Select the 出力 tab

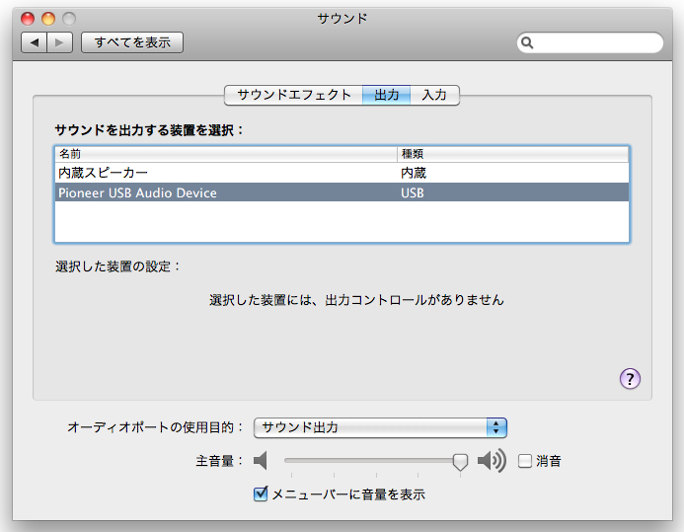point(386,95)
